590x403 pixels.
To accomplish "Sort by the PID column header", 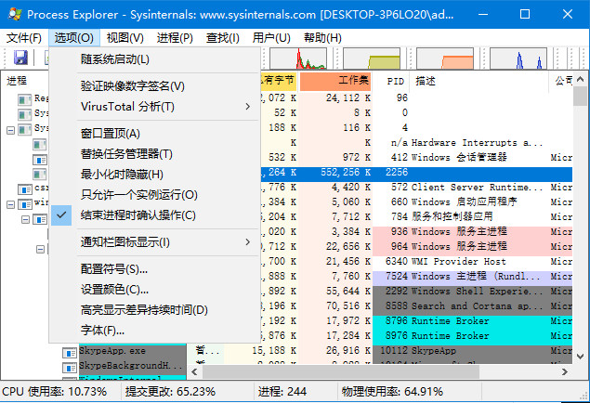I will pos(392,81).
